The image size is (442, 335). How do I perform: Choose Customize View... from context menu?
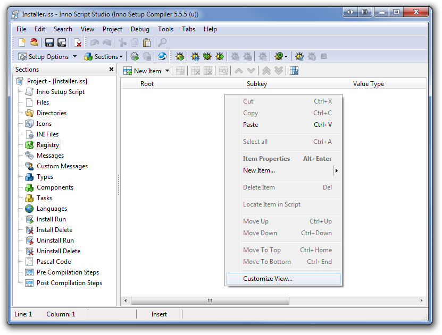click(268, 279)
